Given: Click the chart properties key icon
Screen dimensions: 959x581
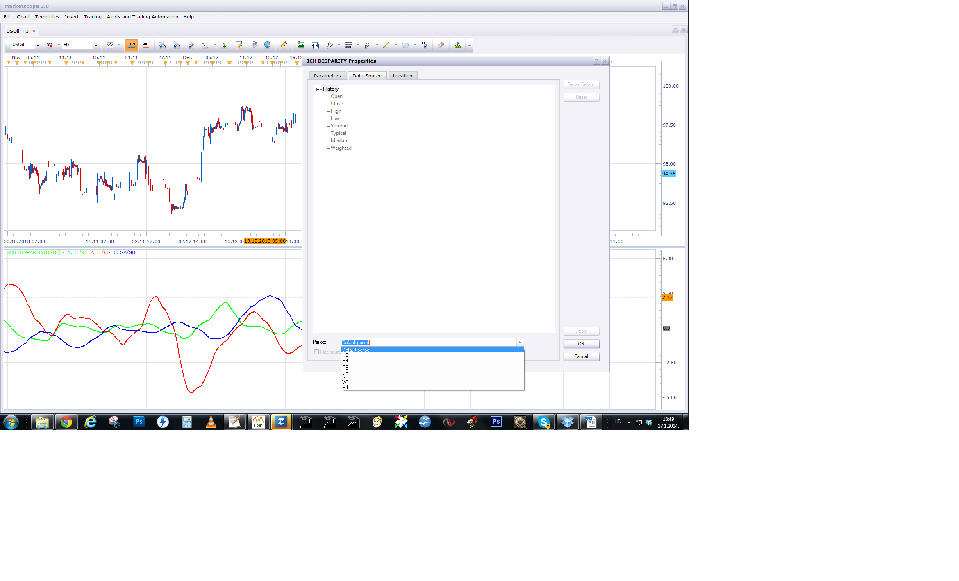Looking at the screenshot, I should pos(239,45).
